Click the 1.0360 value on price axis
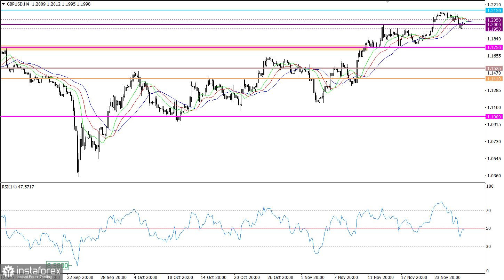Image resolution: width=504 pixels, height=280 pixels. (x=494, y=176)
